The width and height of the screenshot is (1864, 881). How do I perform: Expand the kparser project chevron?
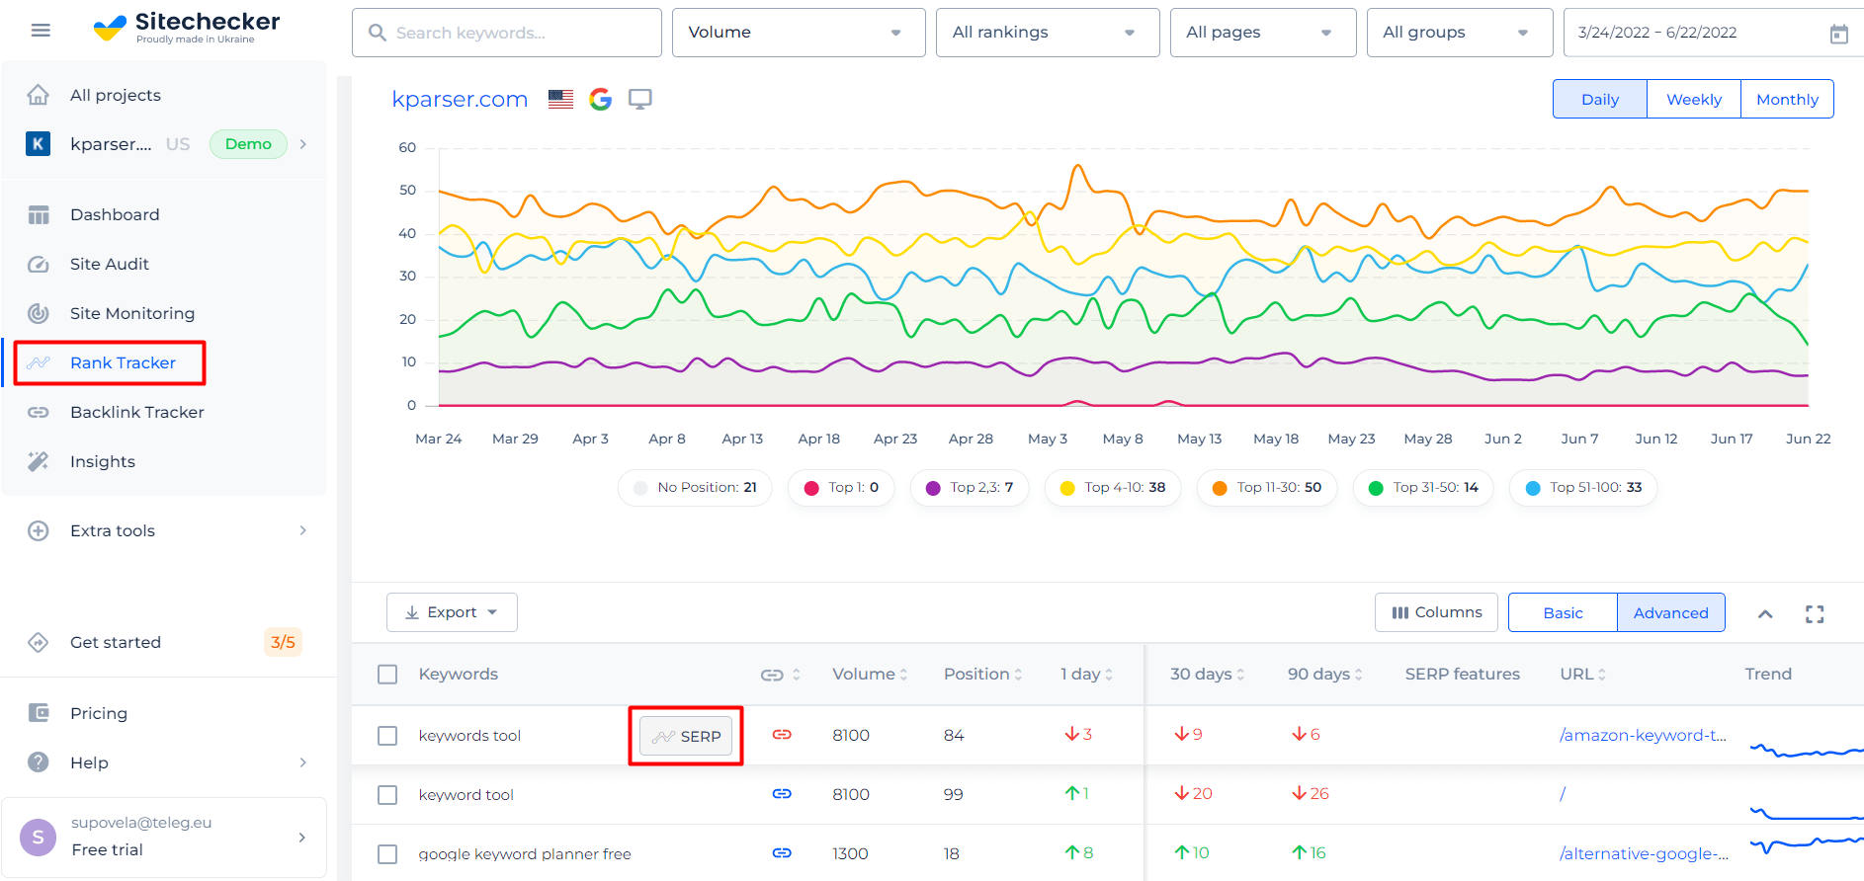(x=303, y=144)
